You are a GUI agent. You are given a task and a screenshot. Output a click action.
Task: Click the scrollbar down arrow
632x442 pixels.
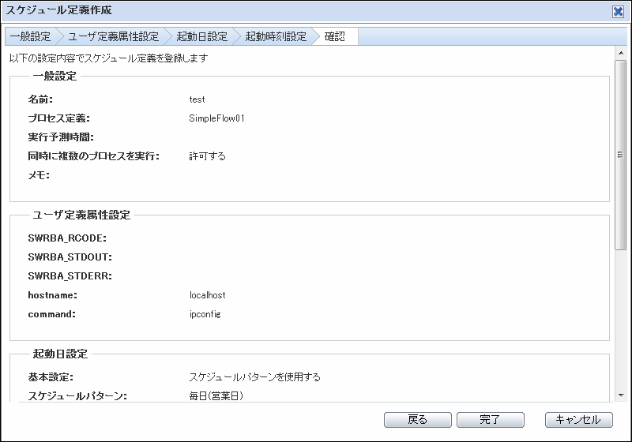(x=621, y=395)
